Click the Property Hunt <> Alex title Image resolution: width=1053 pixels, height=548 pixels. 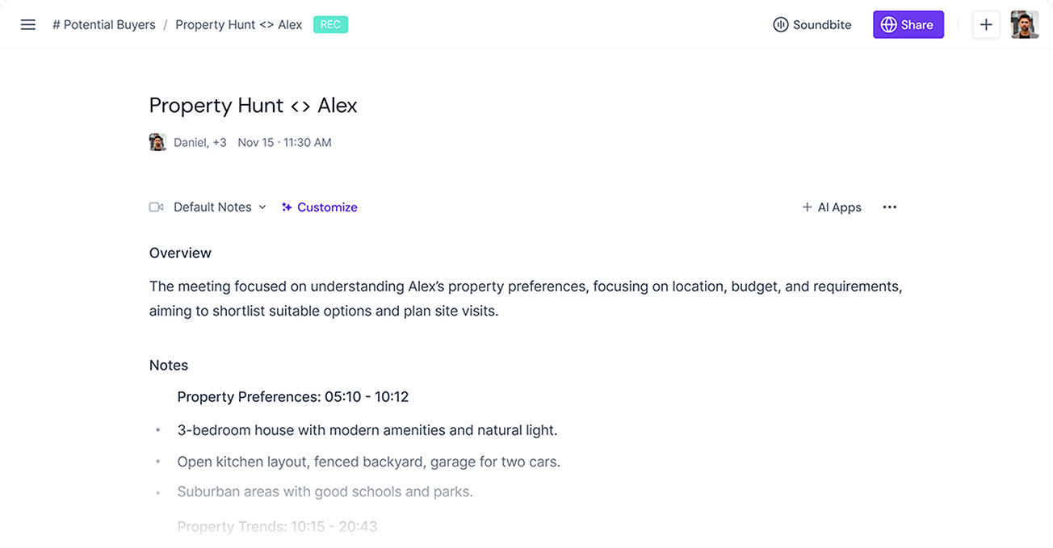(x=253, y=106)
